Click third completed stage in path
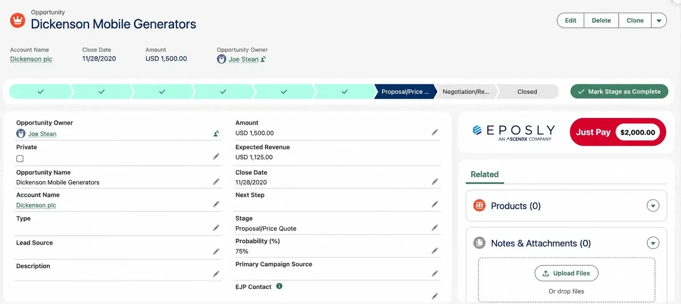This screenshot has width=681, height=304. 162,92
